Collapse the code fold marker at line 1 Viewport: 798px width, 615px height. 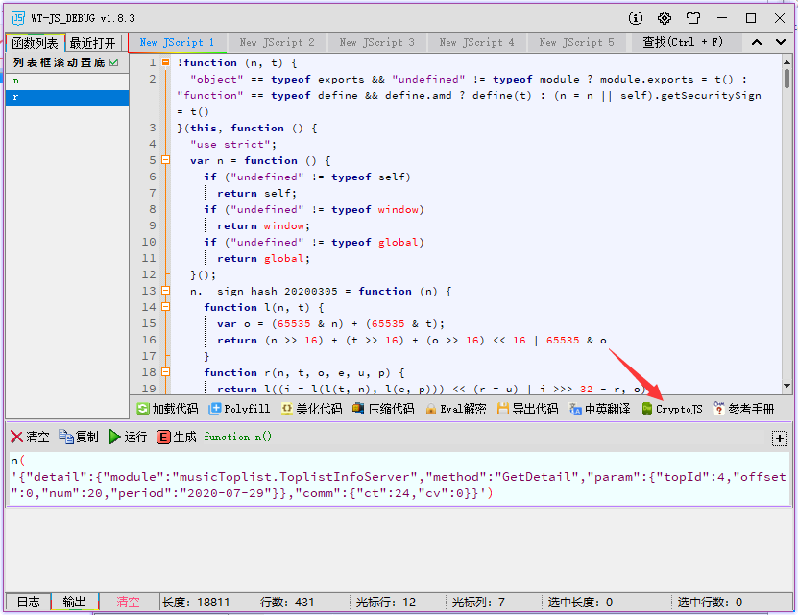pos(165,62)
